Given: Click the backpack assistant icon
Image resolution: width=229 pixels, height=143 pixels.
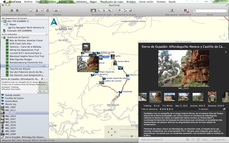Looking at the screenshot, I should click(x=37, y=11).
